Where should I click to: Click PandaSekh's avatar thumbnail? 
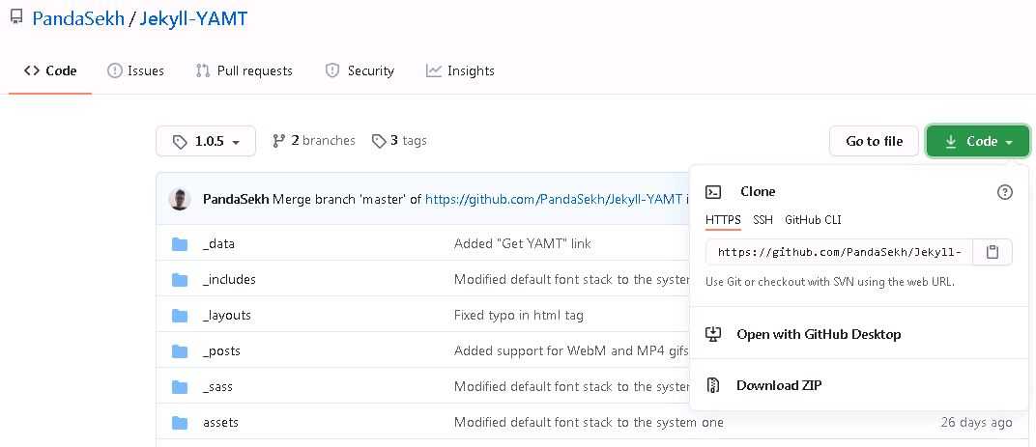click(180, 199)
